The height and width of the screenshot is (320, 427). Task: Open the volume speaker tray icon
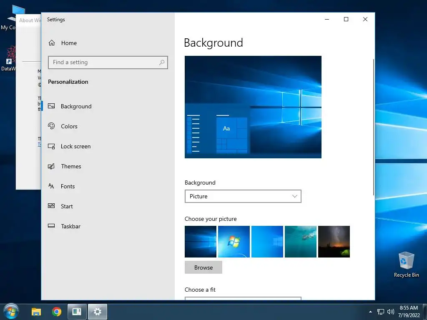pyautogui.click(x=390, y=312)
